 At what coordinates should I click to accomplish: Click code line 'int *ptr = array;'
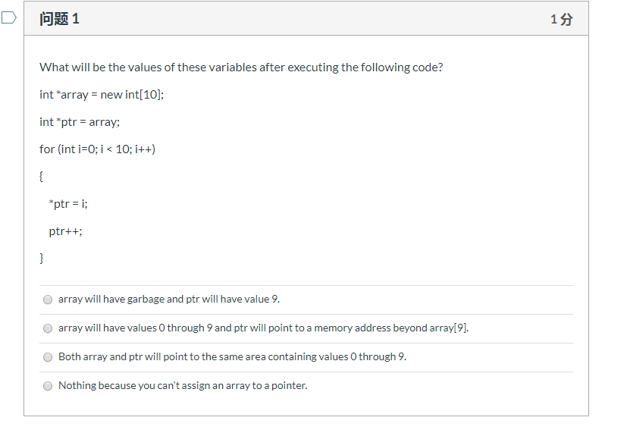coord(80,122)
